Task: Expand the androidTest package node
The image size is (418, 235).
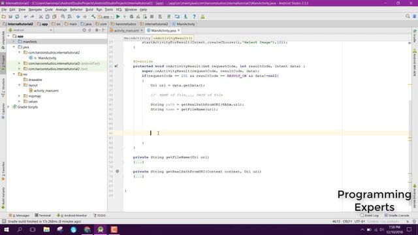Action: click(19, 63)
